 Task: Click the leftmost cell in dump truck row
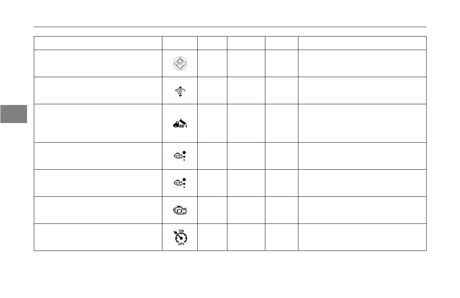pyautogui.click(x=98, y=123)
